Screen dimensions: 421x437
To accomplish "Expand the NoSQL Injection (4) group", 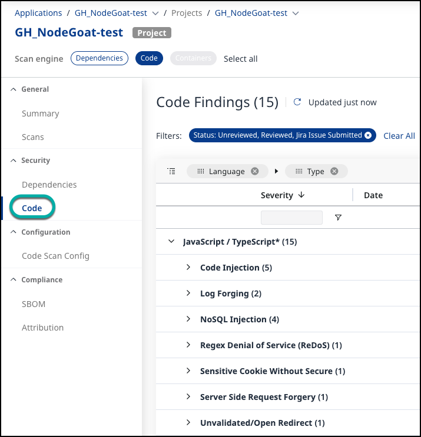I will click(x=188, y=319).
